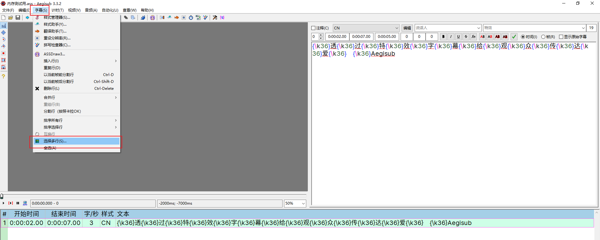This screenshot has height=240, width=600.
Task: Open the 文件(F) menu
Action: [8, 10]
